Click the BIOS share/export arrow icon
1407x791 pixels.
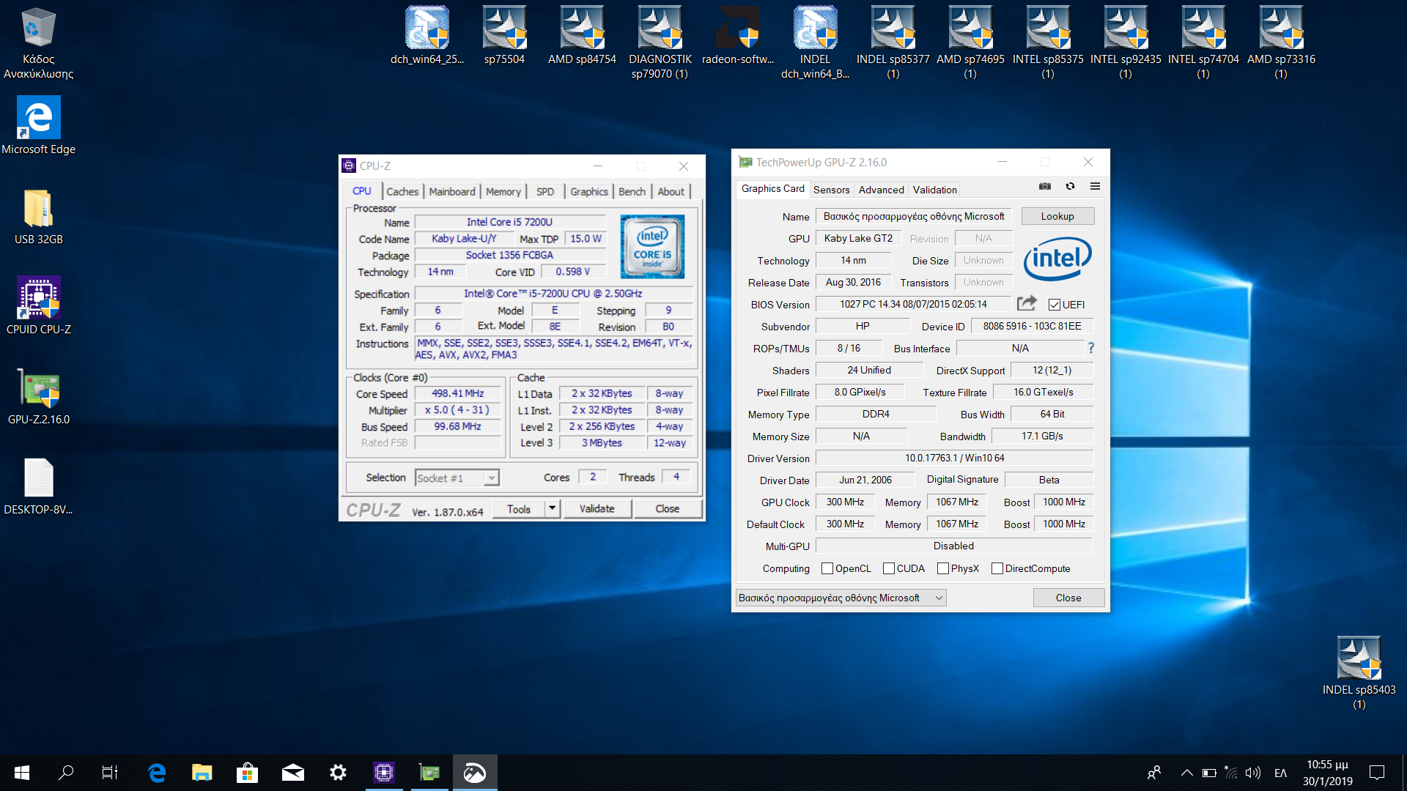(1027, 303)
